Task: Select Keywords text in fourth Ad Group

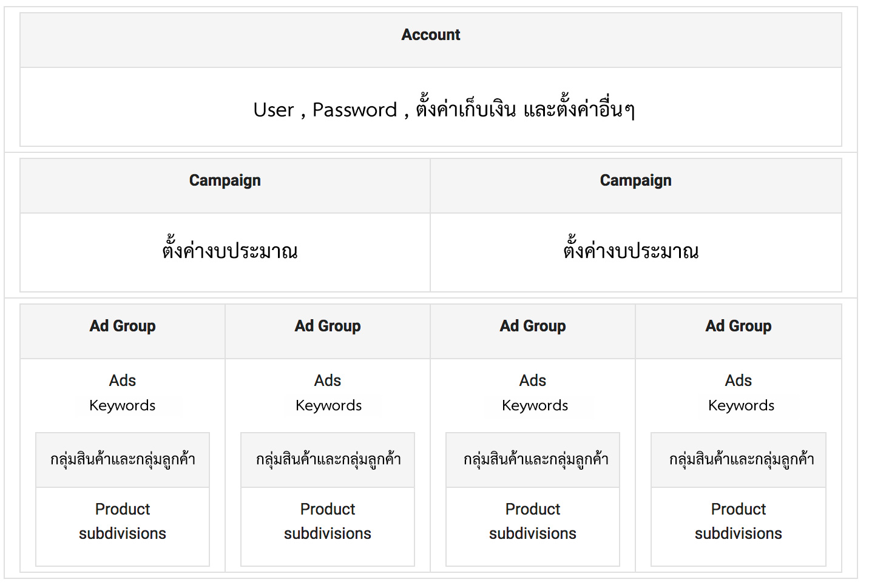Action: [741, 405]
